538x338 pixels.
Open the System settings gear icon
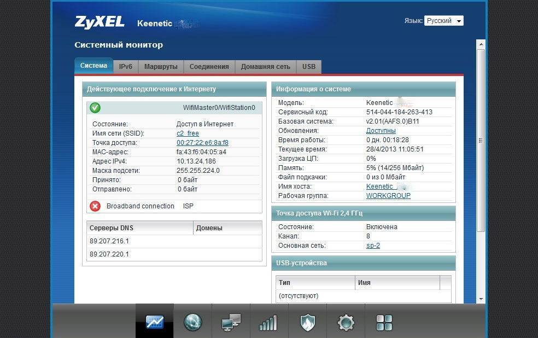[x=346, y=323]
